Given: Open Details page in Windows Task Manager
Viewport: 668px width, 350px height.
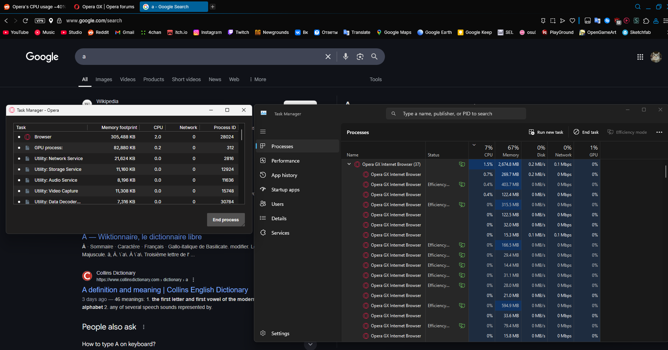Looking at the screenshot, I should [297, 218].
